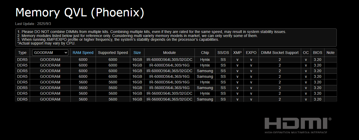Viewport: 359px width, 140px height.
Task: Click EXPO v mark in IR-5600D564L30S/32GDC row
Action: 251,93
